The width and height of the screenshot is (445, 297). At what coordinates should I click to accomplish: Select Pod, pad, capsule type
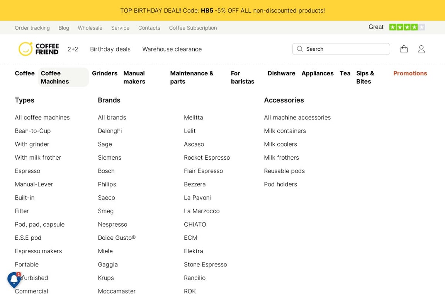click(x=39, y=224)
